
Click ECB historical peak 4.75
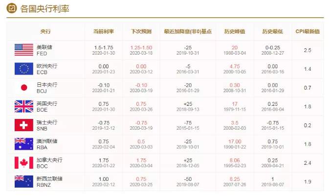235,66
